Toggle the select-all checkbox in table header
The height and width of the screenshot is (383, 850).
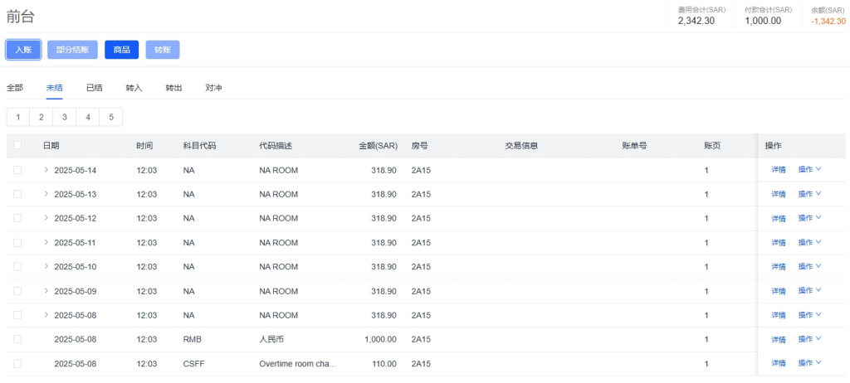click(17, 146)
